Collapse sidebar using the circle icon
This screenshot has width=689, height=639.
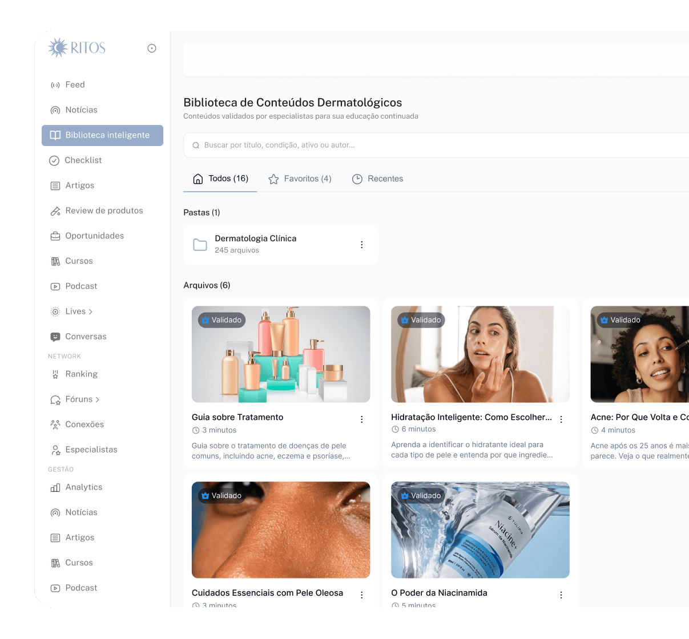(152, 48)
